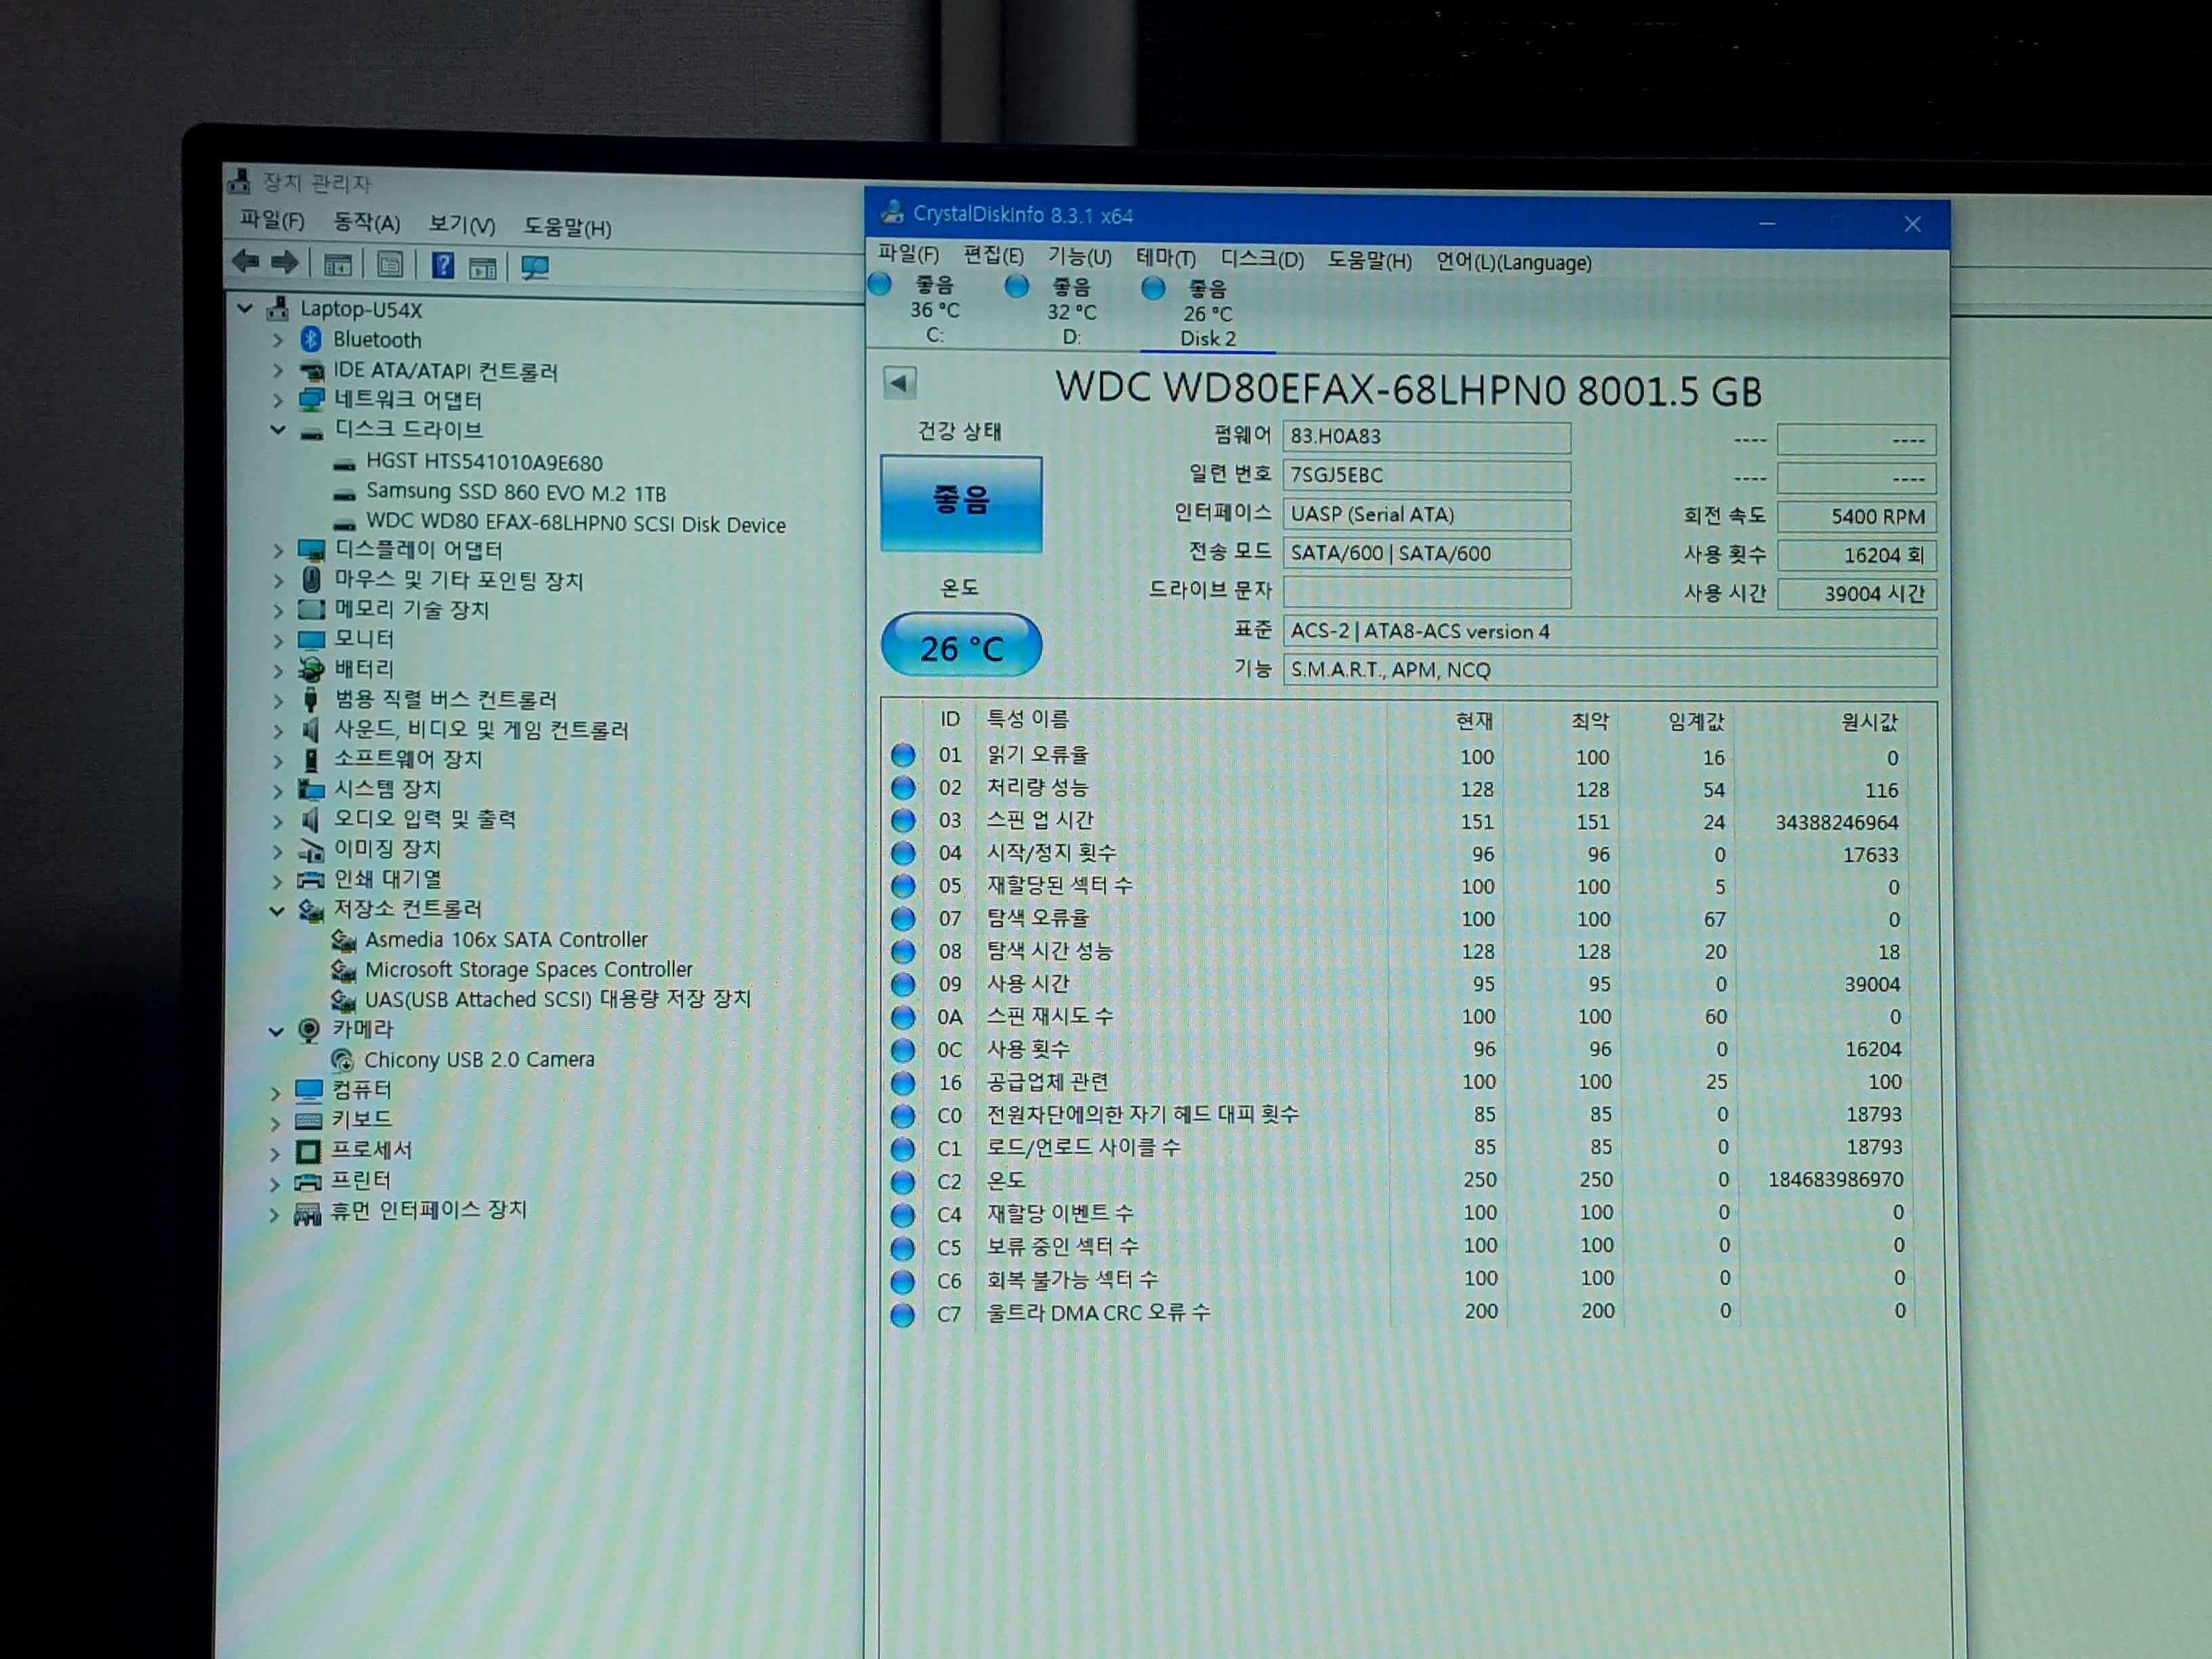
Task: Click the processor (프로세서) category icon
Action: click(308, 1152)
